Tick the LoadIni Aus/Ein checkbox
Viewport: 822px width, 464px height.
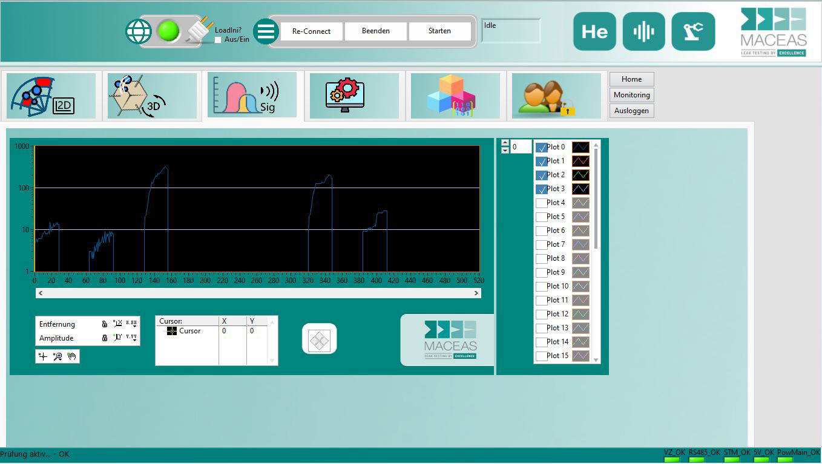tap(219, 40)
